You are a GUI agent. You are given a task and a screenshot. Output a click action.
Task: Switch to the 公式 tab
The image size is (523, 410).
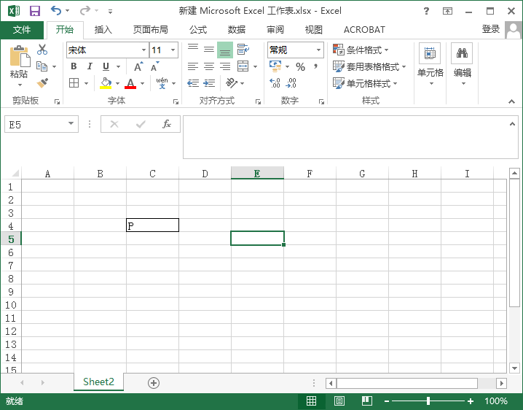coord(198,30)
